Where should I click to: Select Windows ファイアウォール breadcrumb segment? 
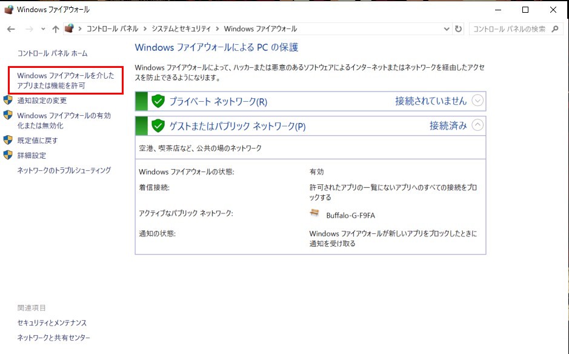pyautogui.click(x=260, y=28)
